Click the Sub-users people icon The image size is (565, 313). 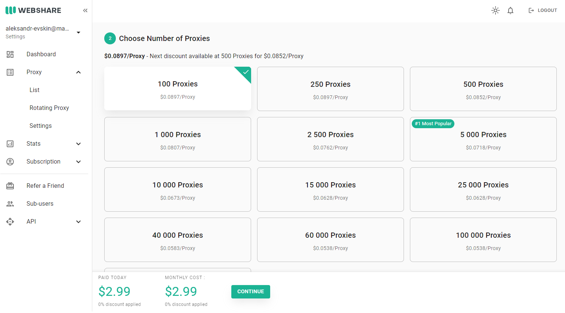(10, 204)
